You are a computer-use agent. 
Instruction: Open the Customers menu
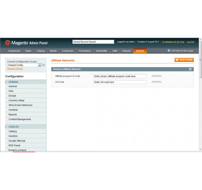pyautogui.click(x=68, y=51)
